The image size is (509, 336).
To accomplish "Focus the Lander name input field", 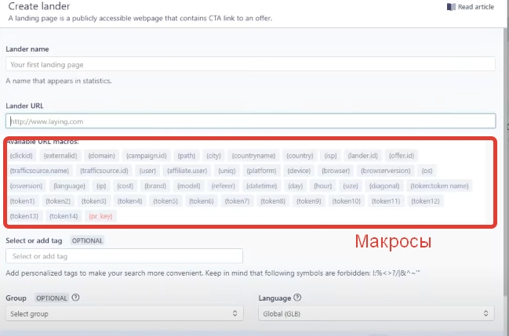I will [250, 64].
